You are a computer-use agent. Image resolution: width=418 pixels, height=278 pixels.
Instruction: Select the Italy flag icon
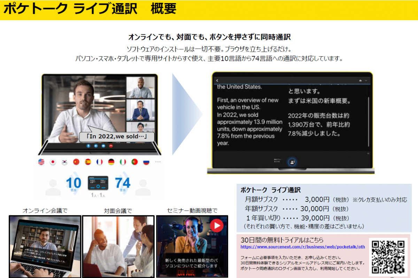click(x=123, y=162)
